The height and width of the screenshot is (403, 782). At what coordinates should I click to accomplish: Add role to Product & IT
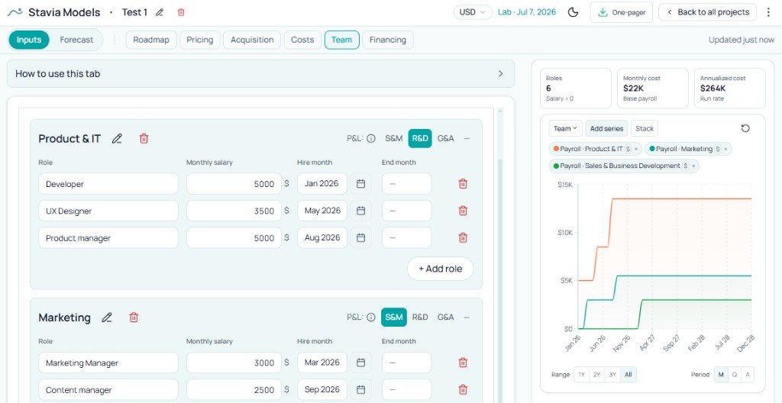(441, 269)
